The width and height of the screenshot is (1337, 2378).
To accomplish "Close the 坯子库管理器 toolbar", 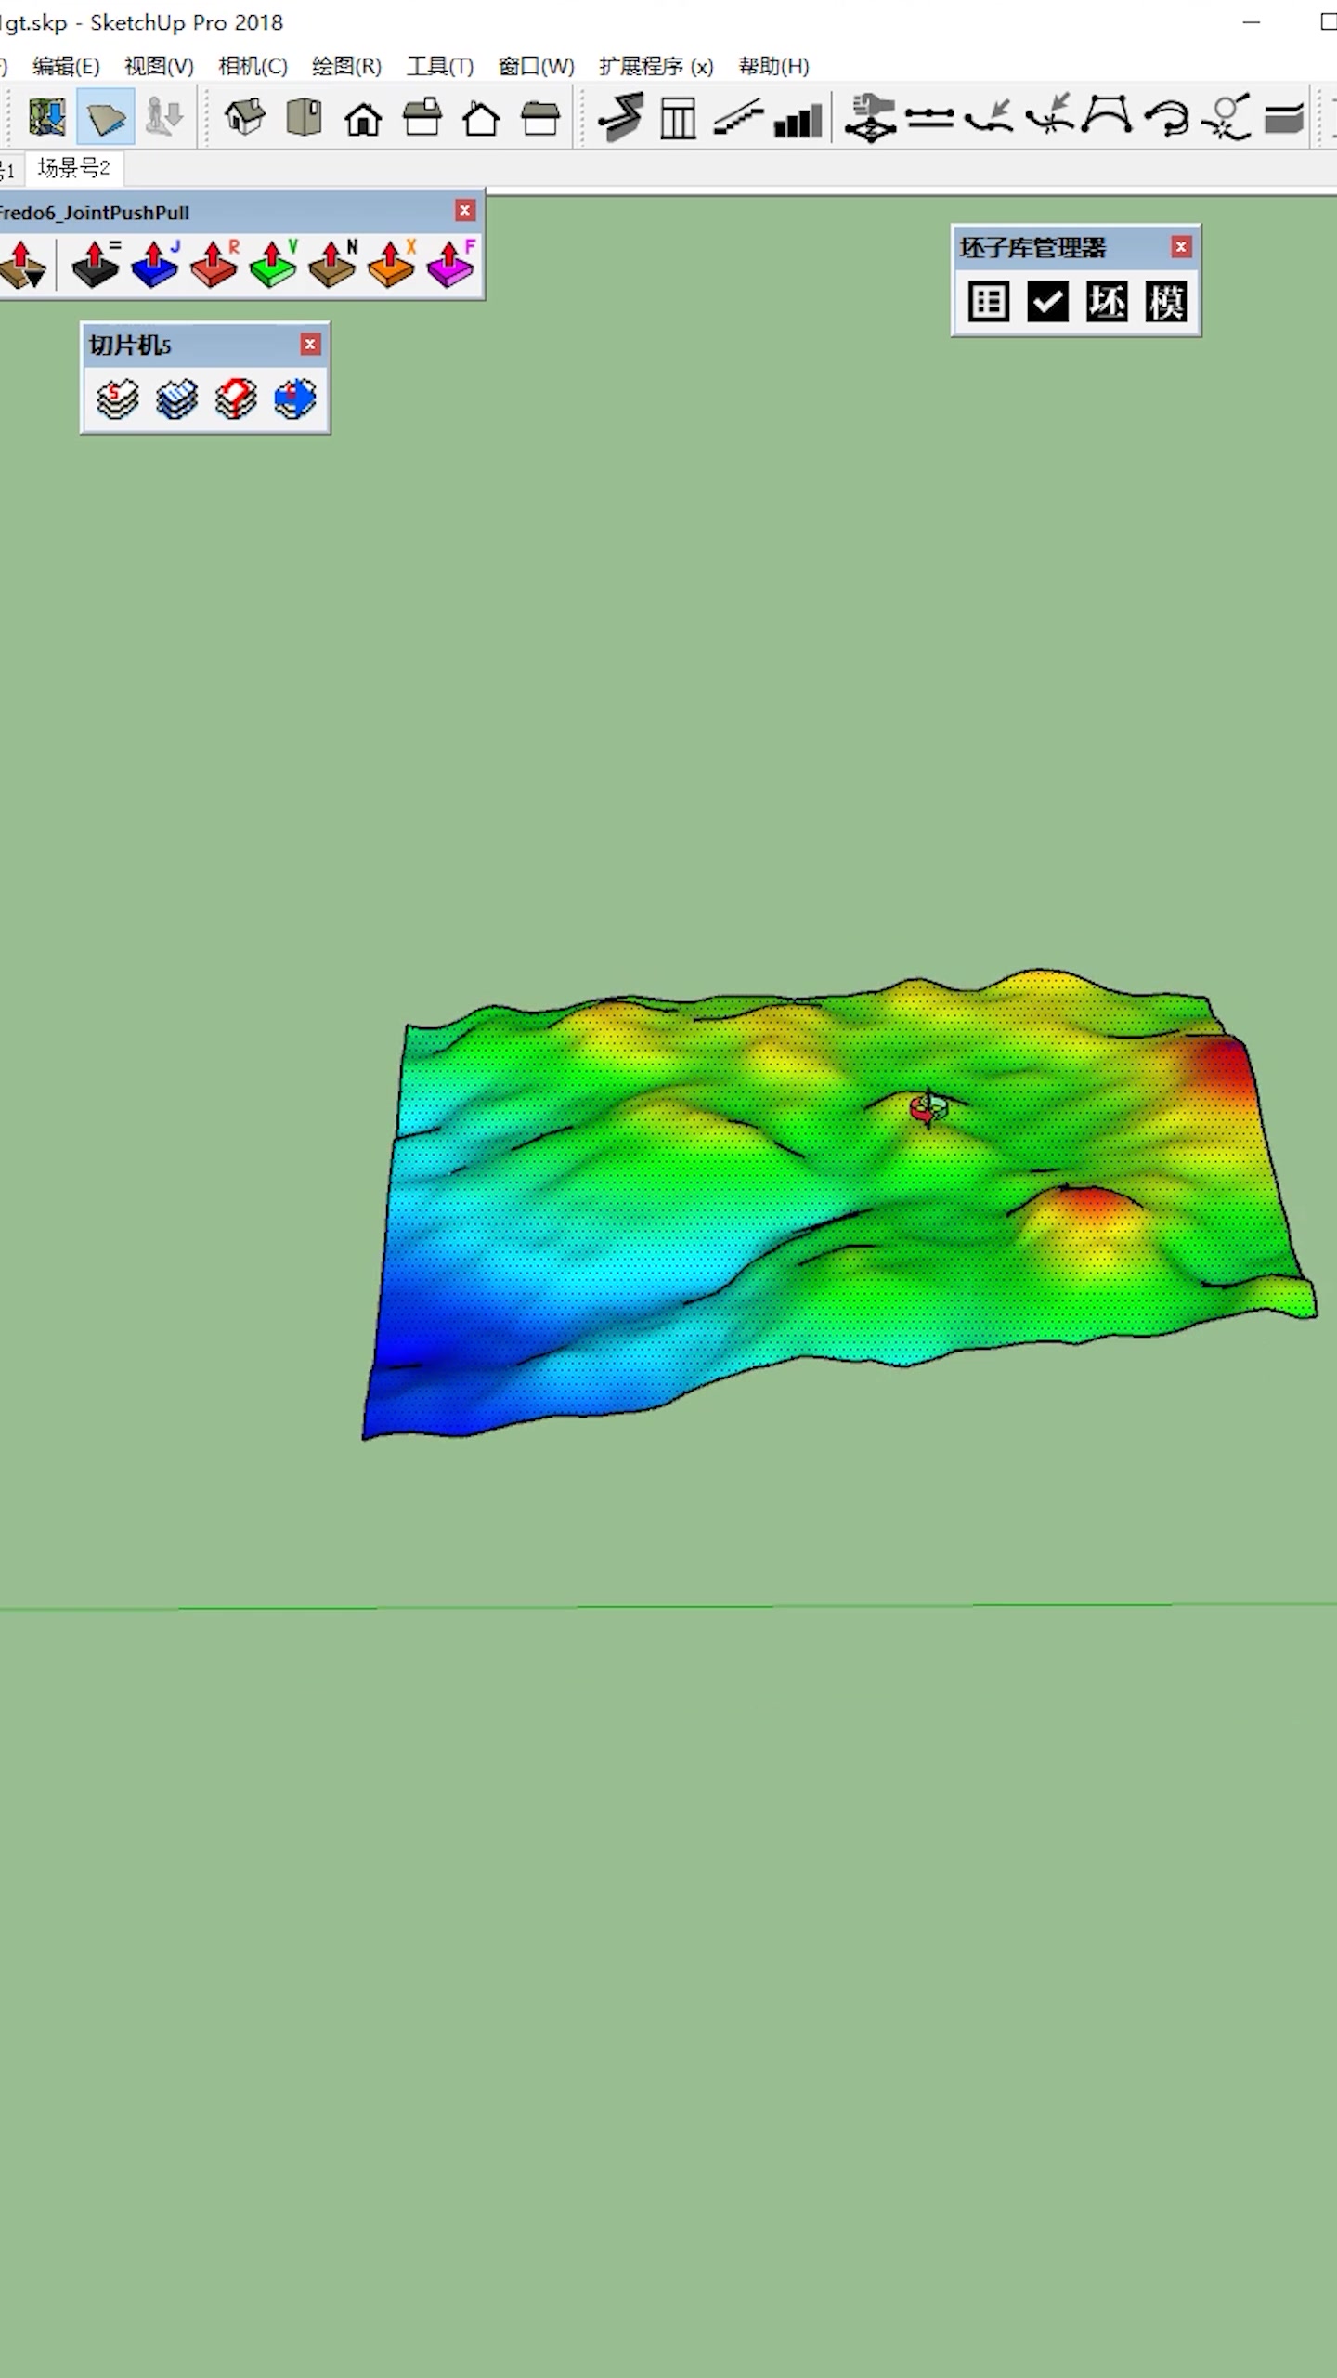I will point(1181,246).
